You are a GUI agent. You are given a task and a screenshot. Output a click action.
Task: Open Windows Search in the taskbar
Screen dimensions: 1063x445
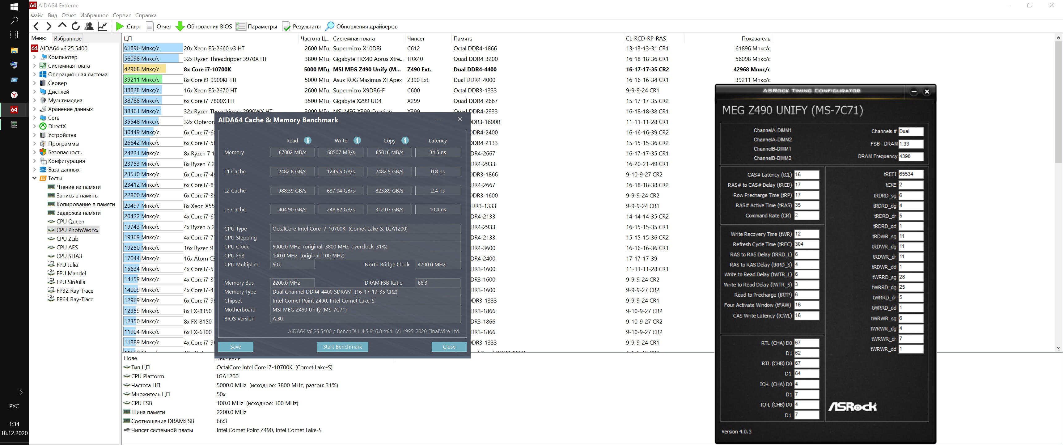[14, 21]
